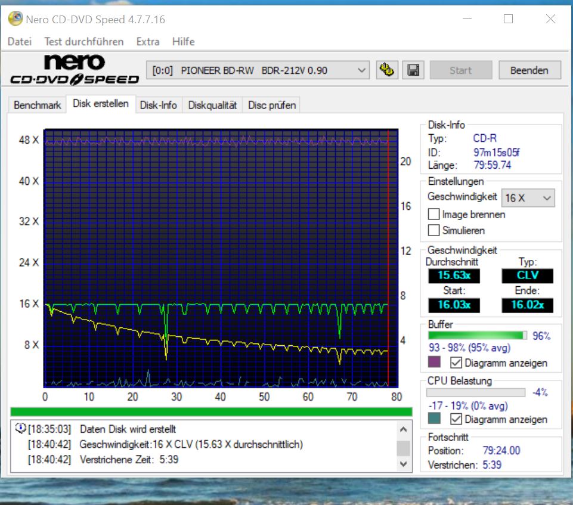Click the log scroll up arrow
Screen dimensions: 573x505
(404, 429)
